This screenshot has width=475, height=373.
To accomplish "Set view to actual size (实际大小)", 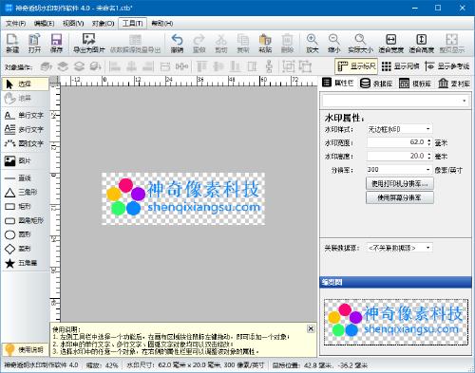I will (360, 43).
